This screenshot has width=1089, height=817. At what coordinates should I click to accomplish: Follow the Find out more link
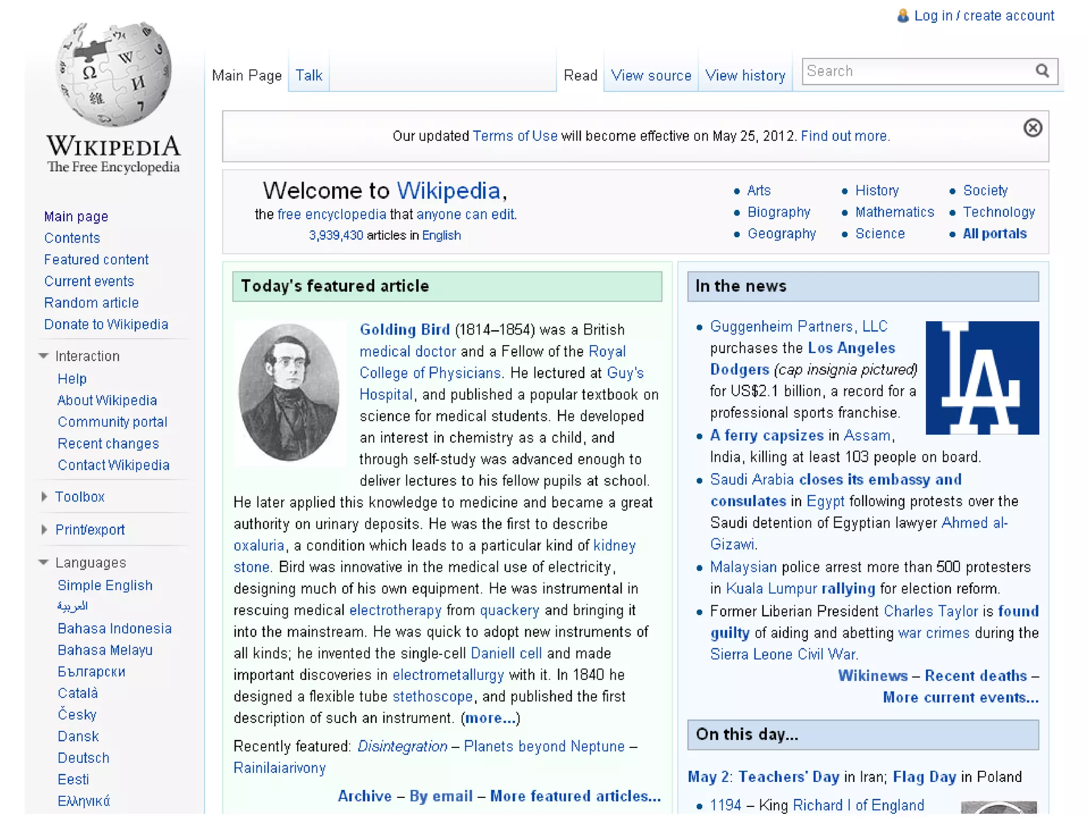pyautogui.click(x=845, y=136)
